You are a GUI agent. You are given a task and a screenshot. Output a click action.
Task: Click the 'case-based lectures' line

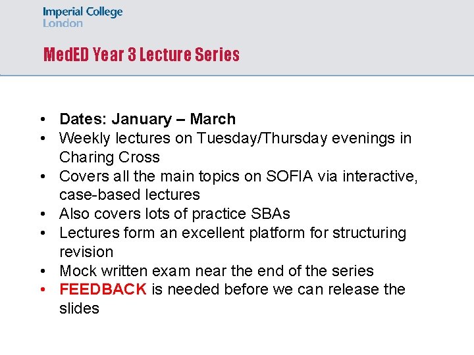(x=129, y=195)
